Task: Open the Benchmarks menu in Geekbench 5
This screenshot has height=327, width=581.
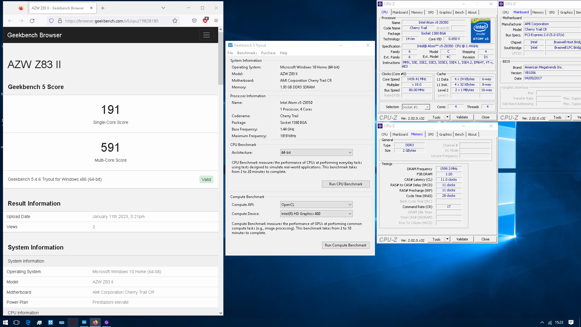Action: pos(247,53)
